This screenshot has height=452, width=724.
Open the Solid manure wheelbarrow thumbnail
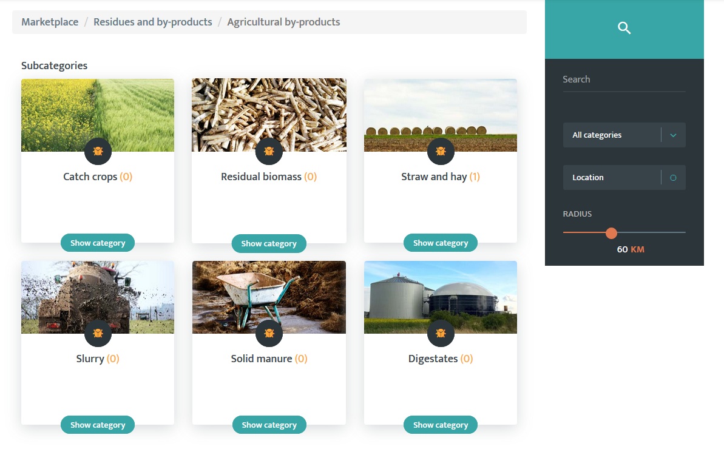tap(269, 297)
